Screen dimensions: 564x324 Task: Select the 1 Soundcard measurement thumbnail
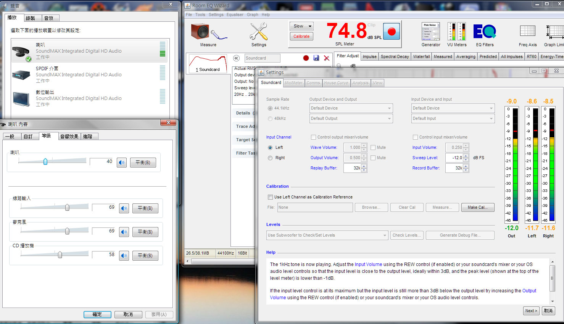[x=208, y=63]
